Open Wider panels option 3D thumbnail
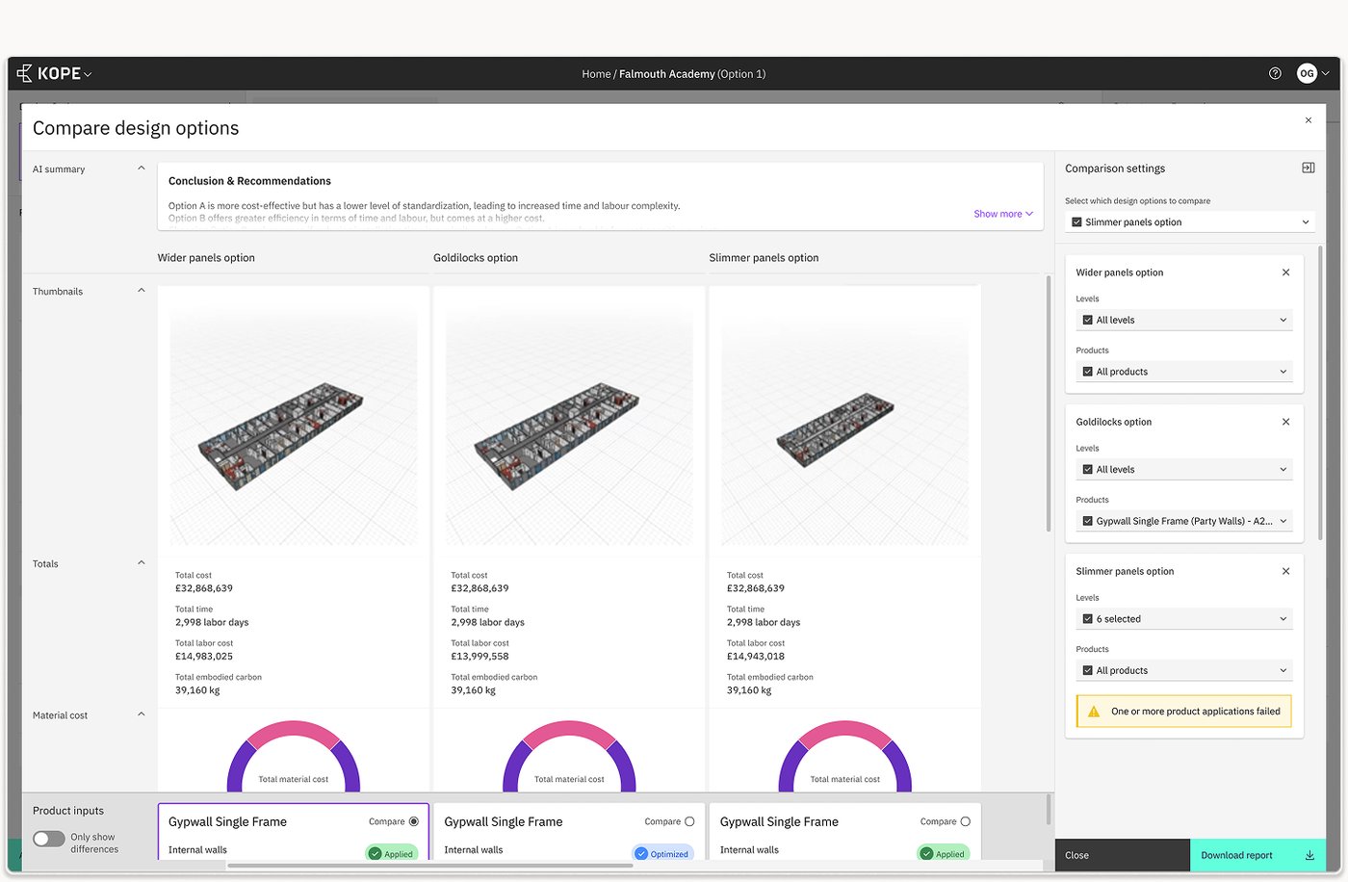This screenshot has height=882, width=1348. pos(294,421)
